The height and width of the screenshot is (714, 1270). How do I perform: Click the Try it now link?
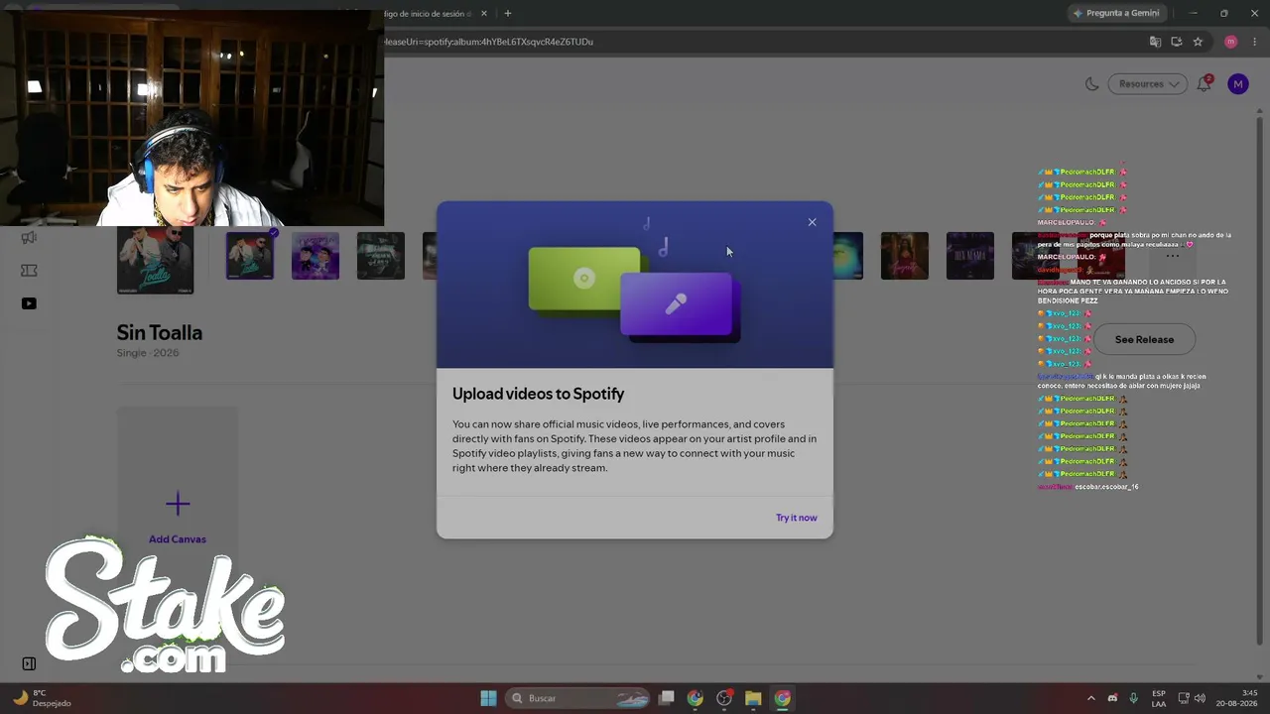(x=797, y=518)
